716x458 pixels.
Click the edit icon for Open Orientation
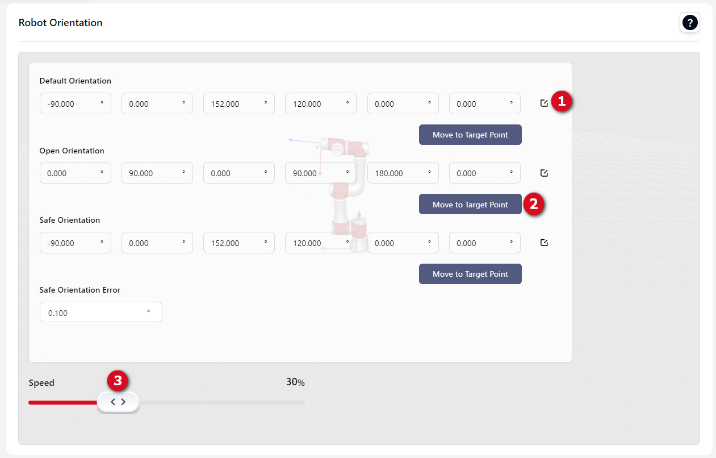544,173
